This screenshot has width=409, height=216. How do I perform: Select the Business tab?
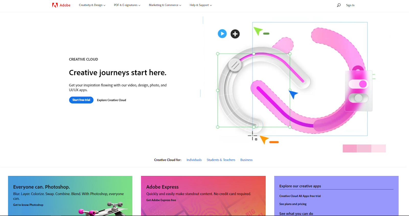[246, 160]
